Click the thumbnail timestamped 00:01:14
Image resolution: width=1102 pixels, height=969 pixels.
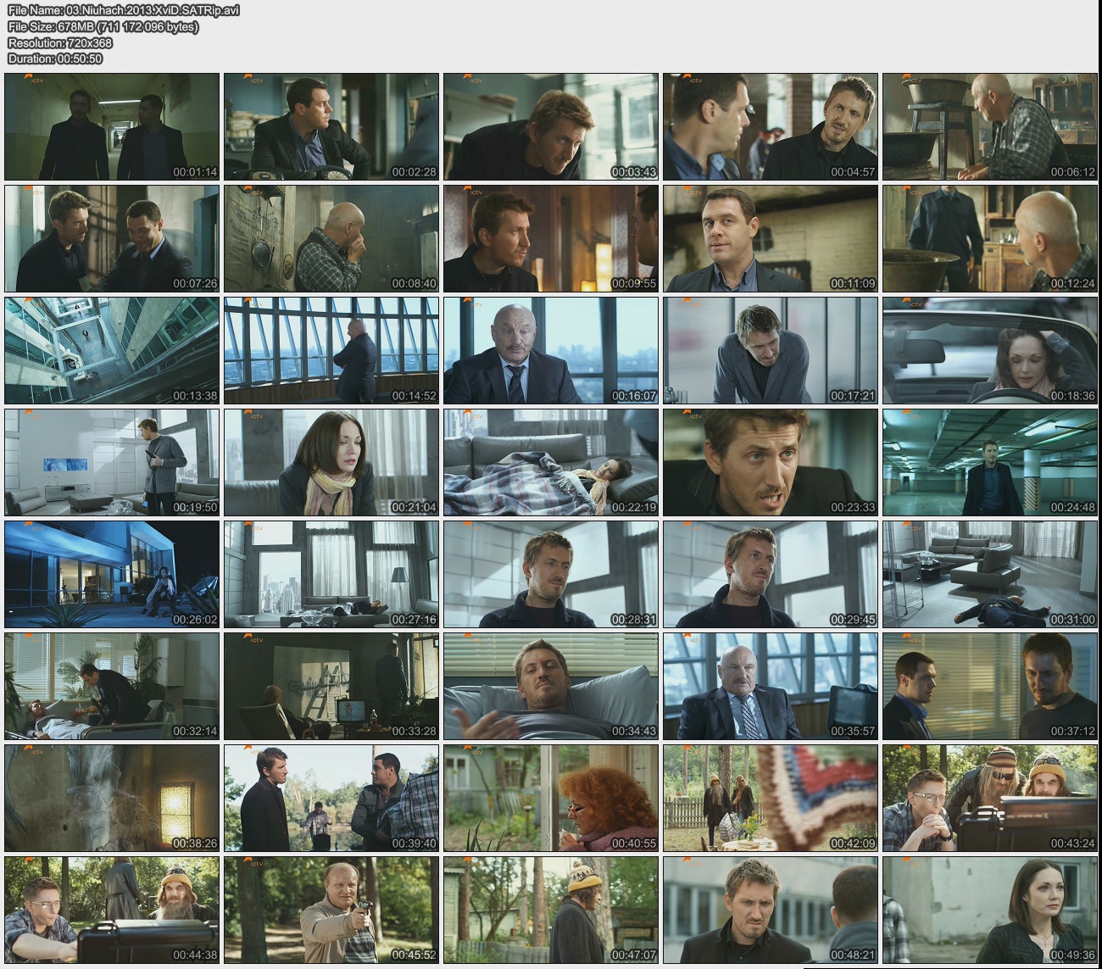(x=112, y=126)
